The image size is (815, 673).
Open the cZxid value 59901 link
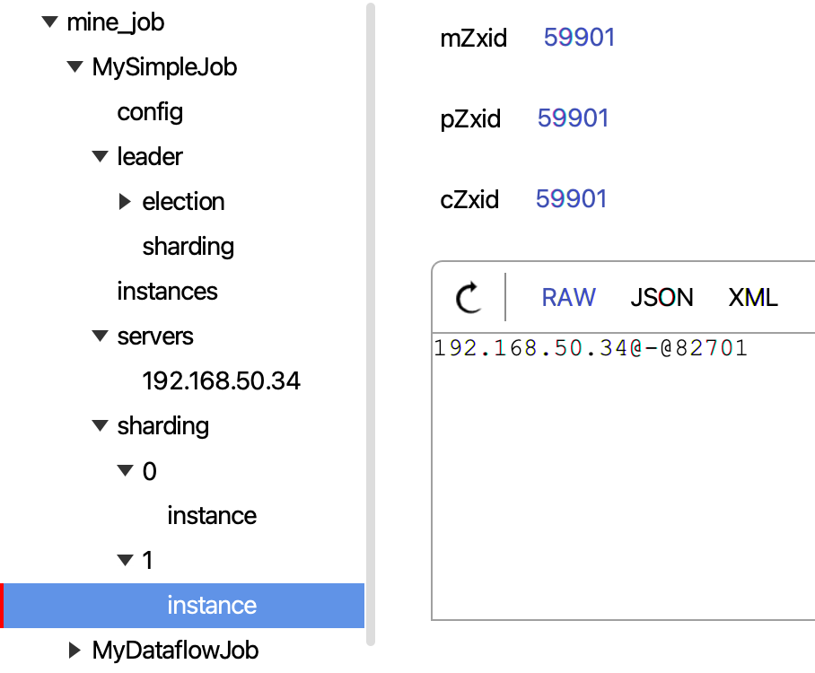pos(571,199)
